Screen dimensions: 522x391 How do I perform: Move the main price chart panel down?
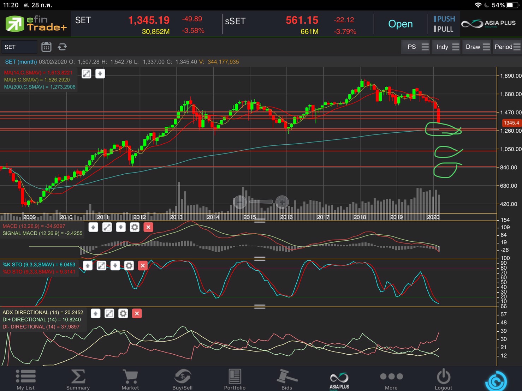click(x=100, y=74)
